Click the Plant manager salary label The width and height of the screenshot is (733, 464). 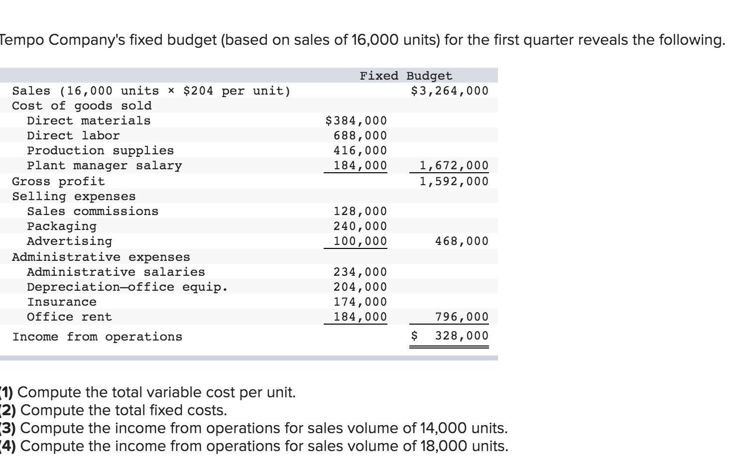(105, 165)
